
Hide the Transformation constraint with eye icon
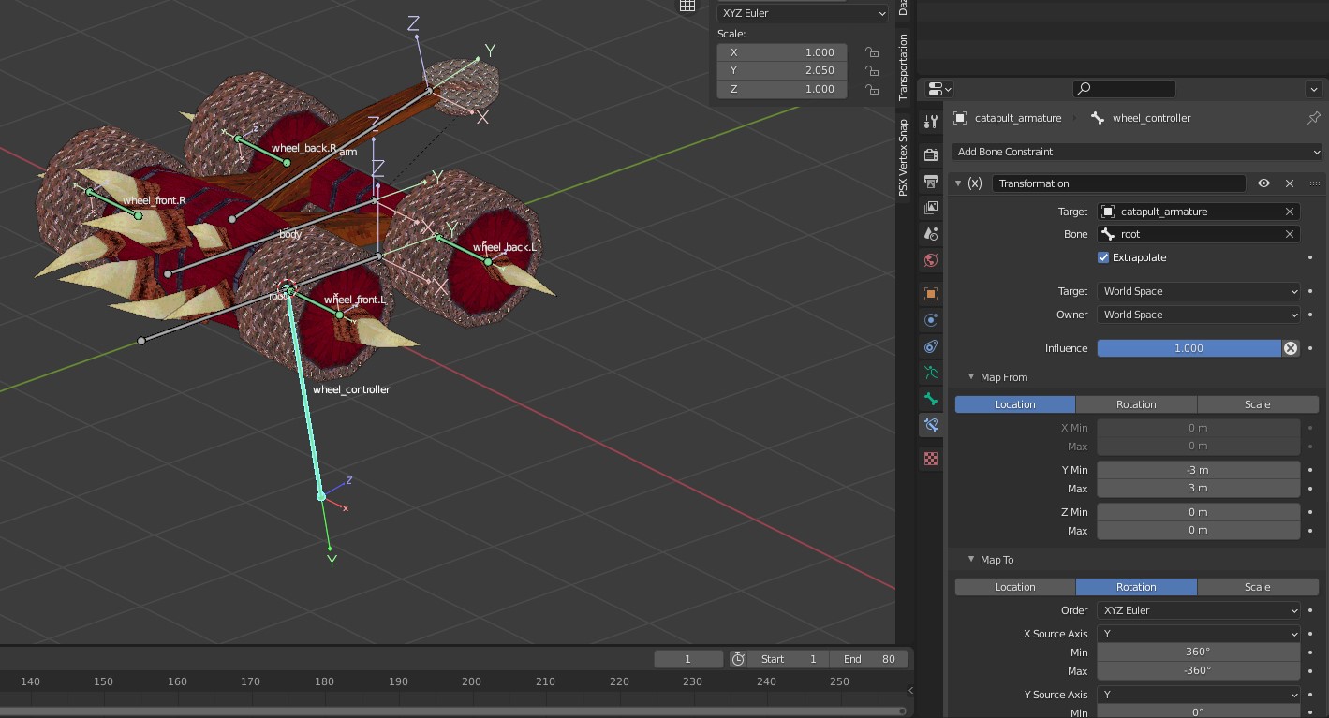coord(1263,183)
